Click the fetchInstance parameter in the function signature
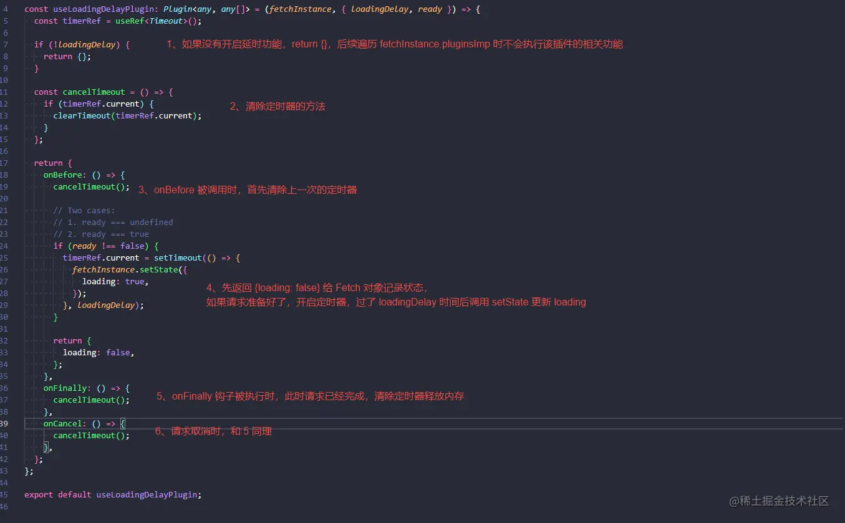This screenshot has height=523, width=845. tap(301, 9)
